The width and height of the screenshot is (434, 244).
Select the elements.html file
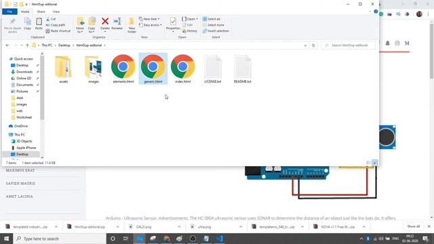tap(123, 69)
